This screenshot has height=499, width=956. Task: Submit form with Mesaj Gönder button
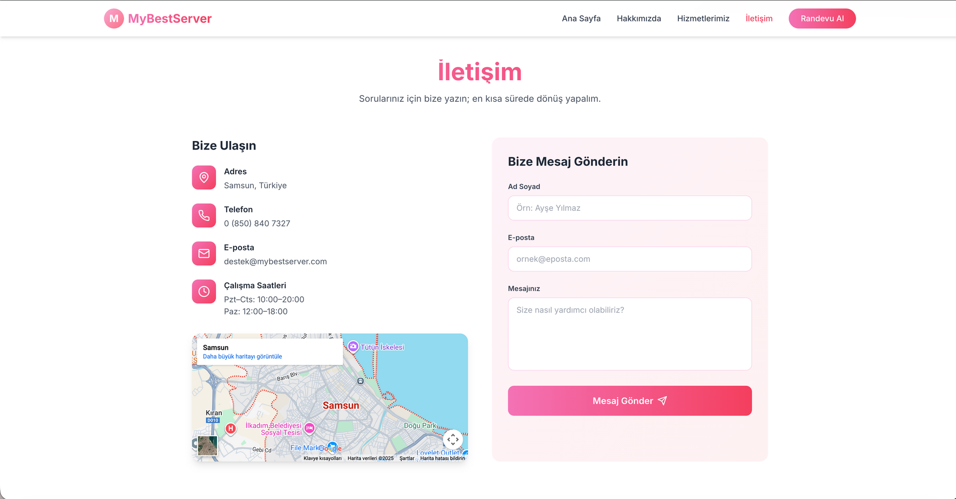(630, 401)
